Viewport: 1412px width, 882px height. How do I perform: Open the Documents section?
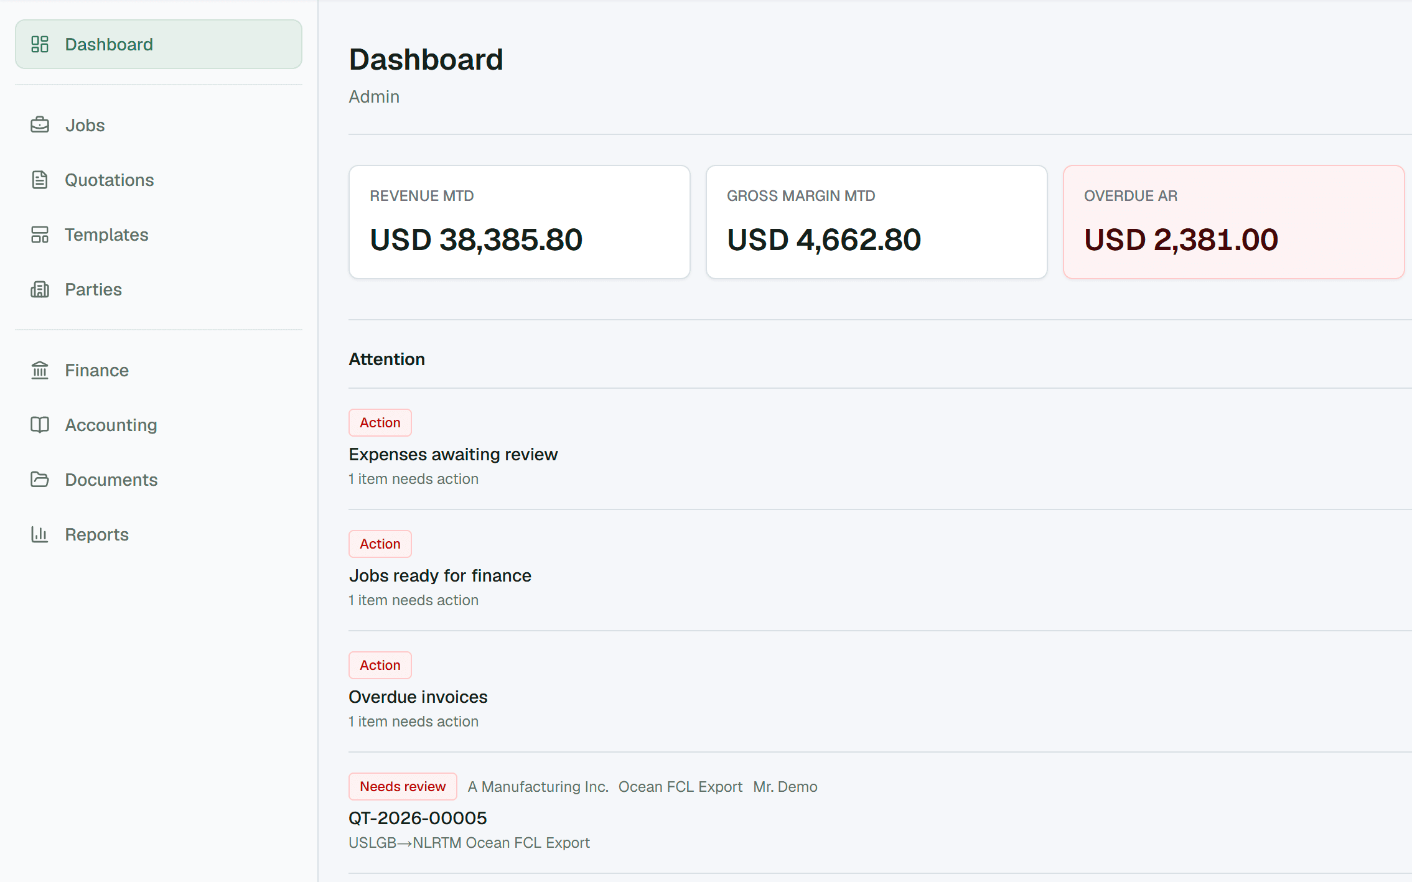[x=159, y=480]
